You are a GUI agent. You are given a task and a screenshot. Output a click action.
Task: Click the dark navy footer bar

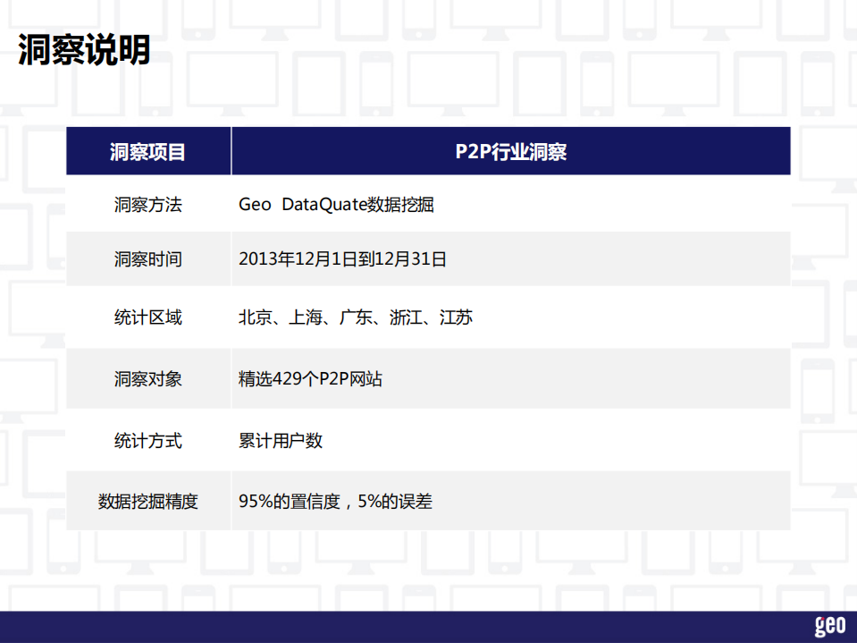357,626
